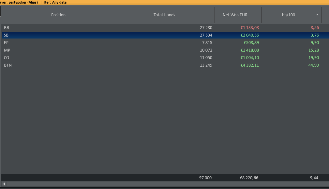
Task: Click the 27 280 total hands cell
Action: [206, 28]
